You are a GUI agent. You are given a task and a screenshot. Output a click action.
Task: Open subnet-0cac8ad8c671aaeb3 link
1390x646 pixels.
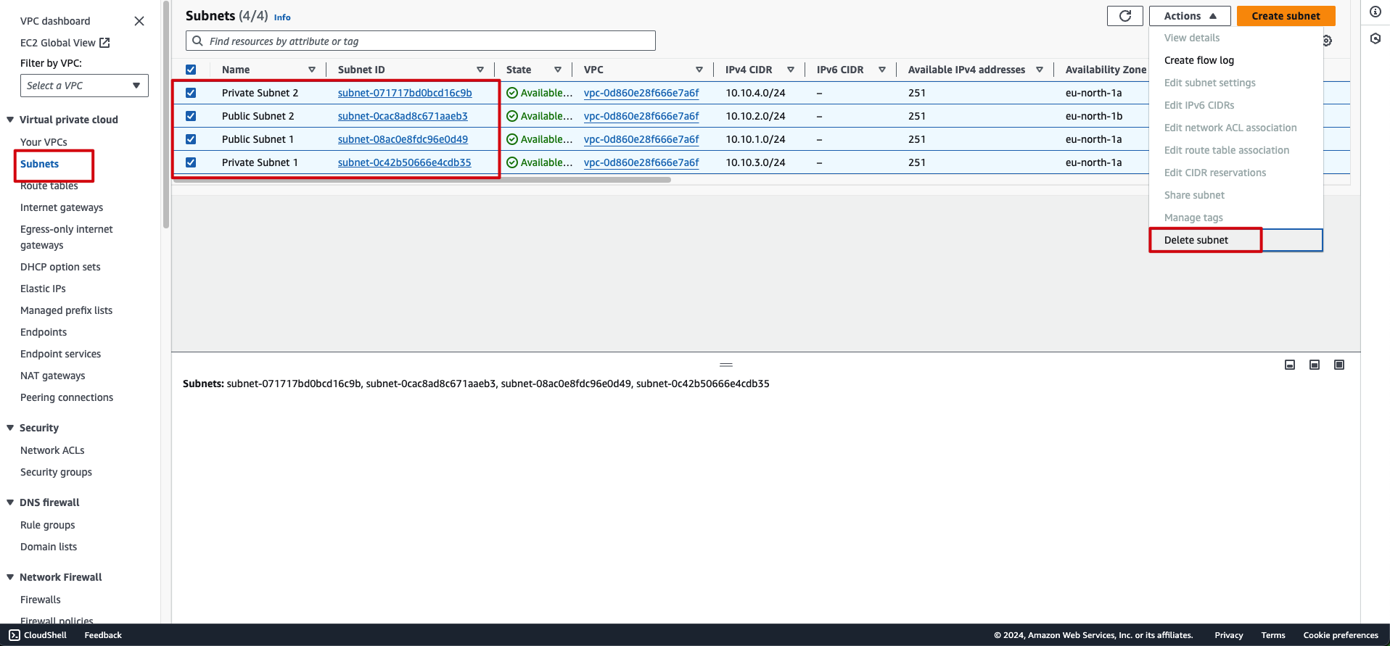[x=403, y=116]
